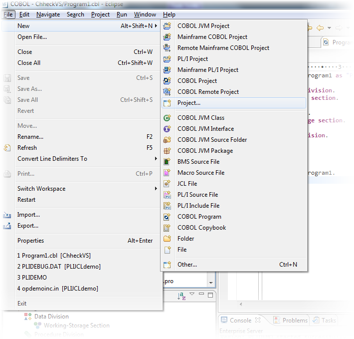
Task: Open the Outline view menu triangle
Action: pos(192,294)
